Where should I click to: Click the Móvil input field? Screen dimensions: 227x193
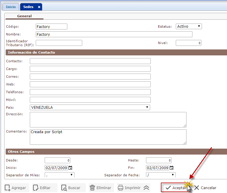90,100
